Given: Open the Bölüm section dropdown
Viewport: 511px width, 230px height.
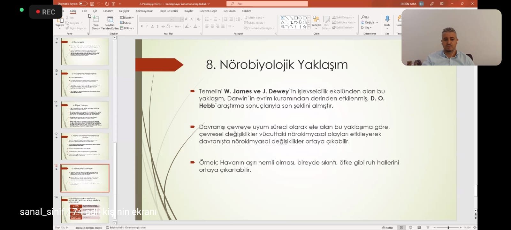Looking at the screenshot, I should pyautogui.click(x=127, y=28).
